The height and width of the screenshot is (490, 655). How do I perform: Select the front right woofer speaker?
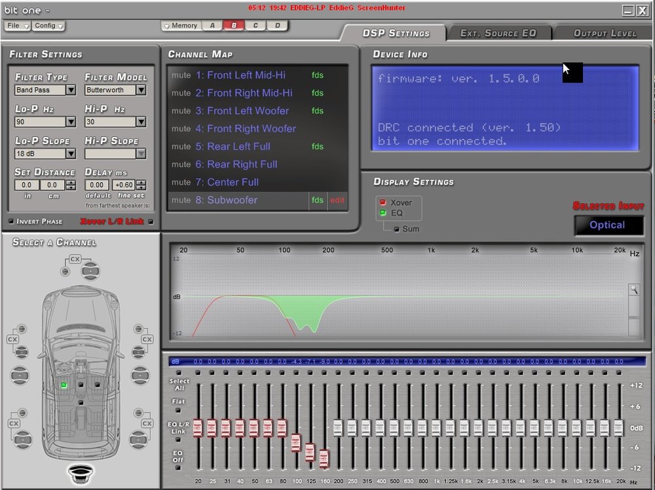pos(140,375)
